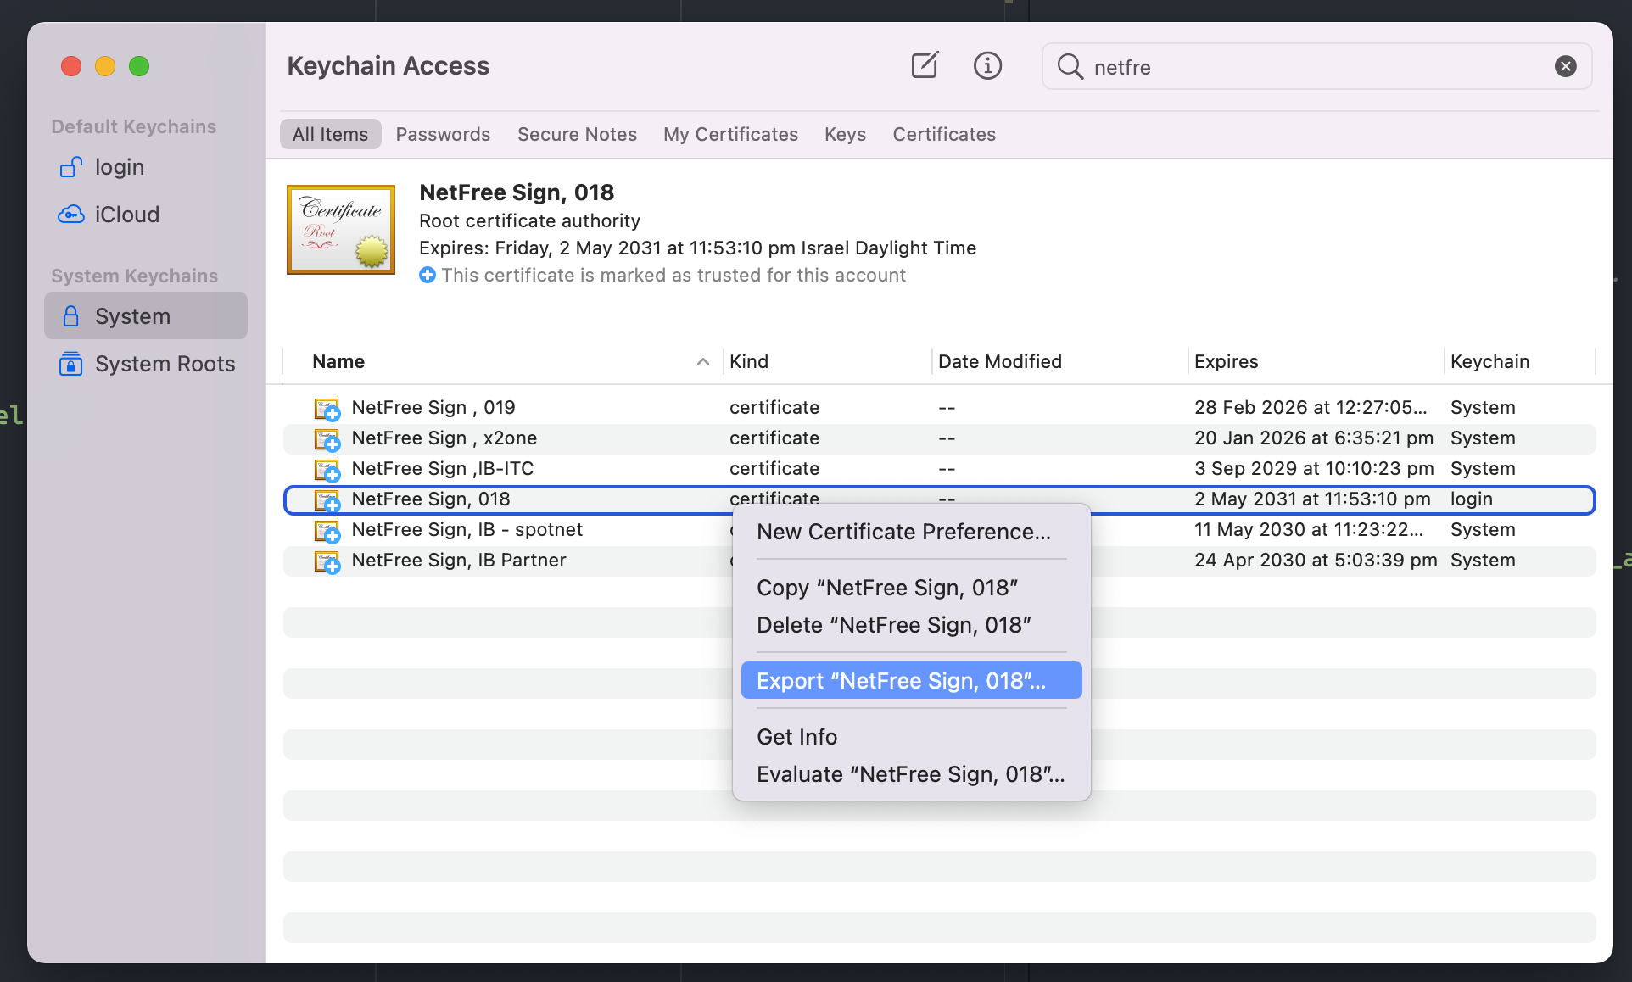Screen dimensions: 1632x982
Task: Click the unlocked padlock icon beside login
Action: point(71,167)
